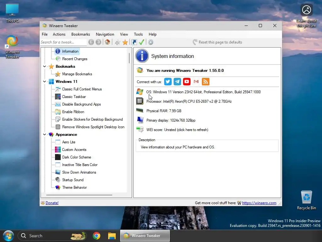Image resolution: width=322 pixels, height=242 pixels.
Task: Click the tree panel vertical scrollbar
Action: point(129,58)
